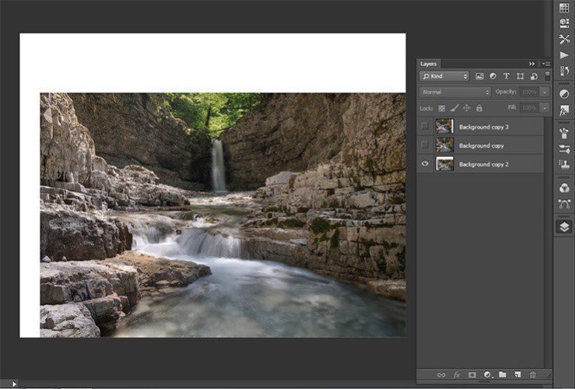
Task: Open the Kind filter dropdown
Action: pos(444,76)
